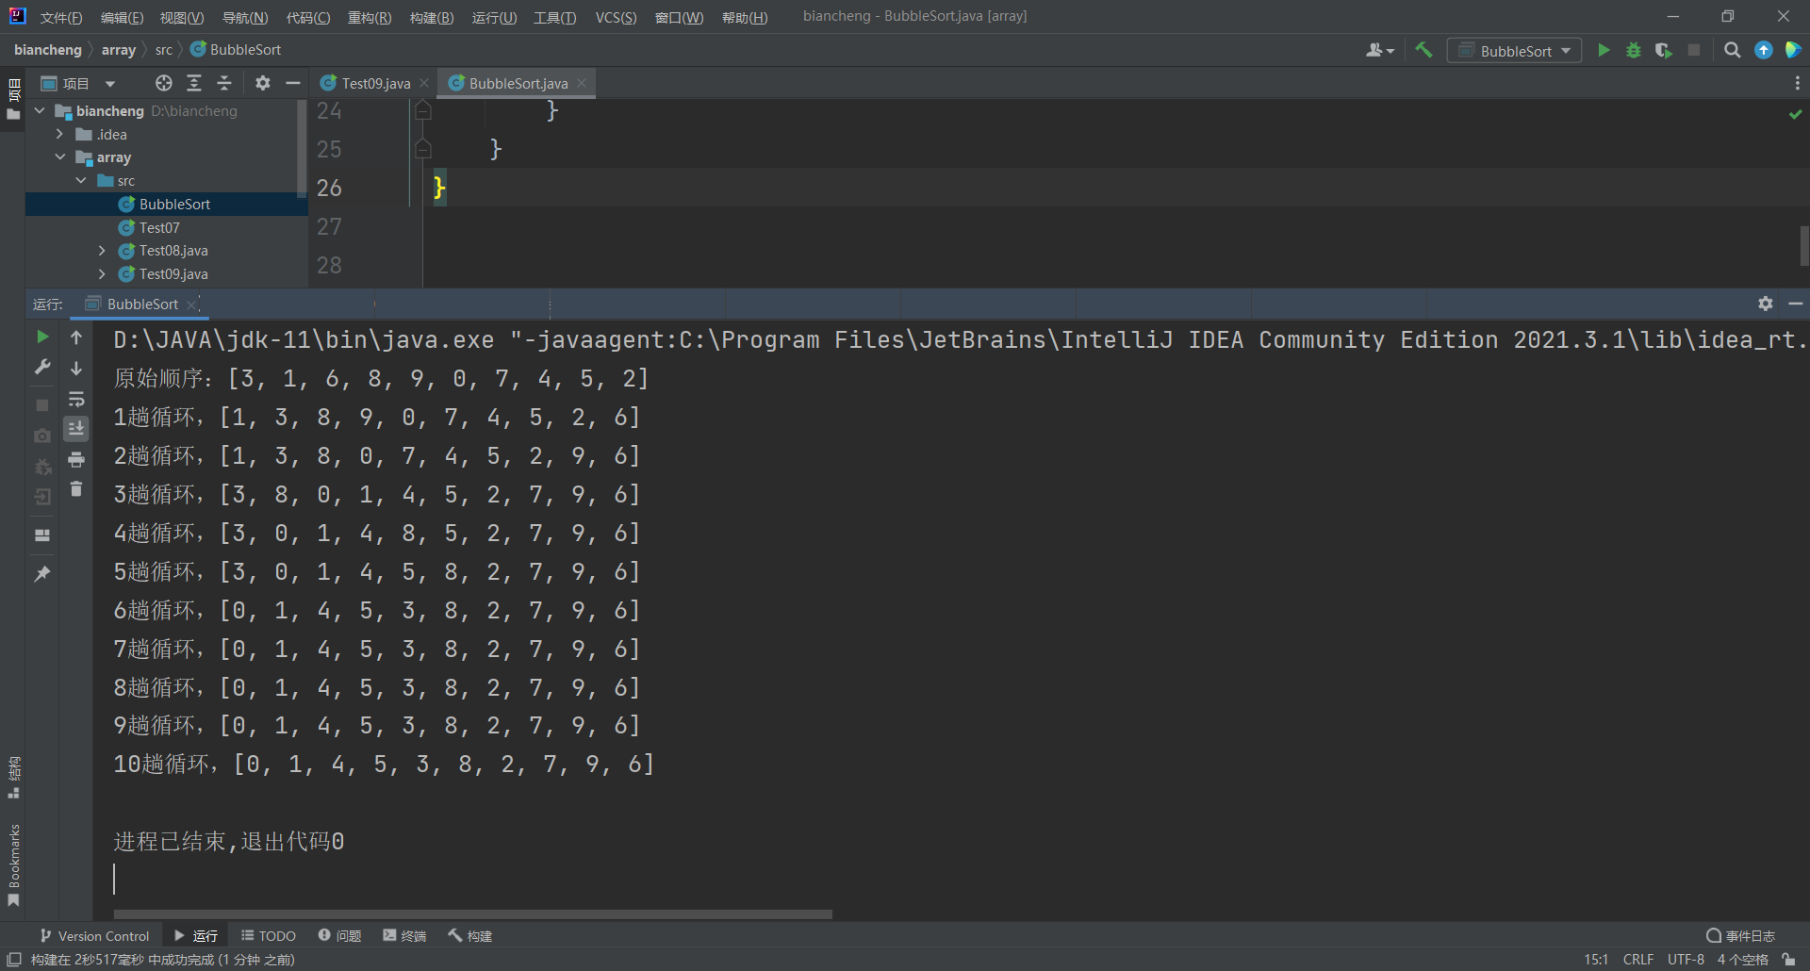Open the 终端 terminal tool window
Viewport: 1810px width, 971px height.
(x=405, y=935)
